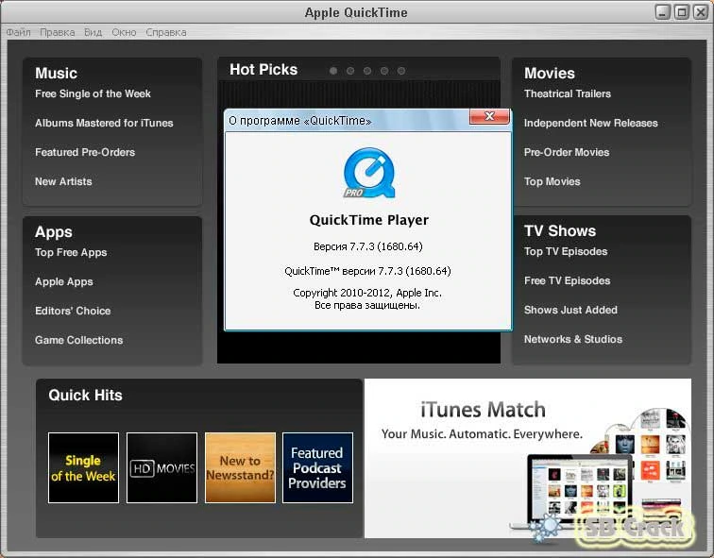Open Game Collections link

tap(78, 340)
